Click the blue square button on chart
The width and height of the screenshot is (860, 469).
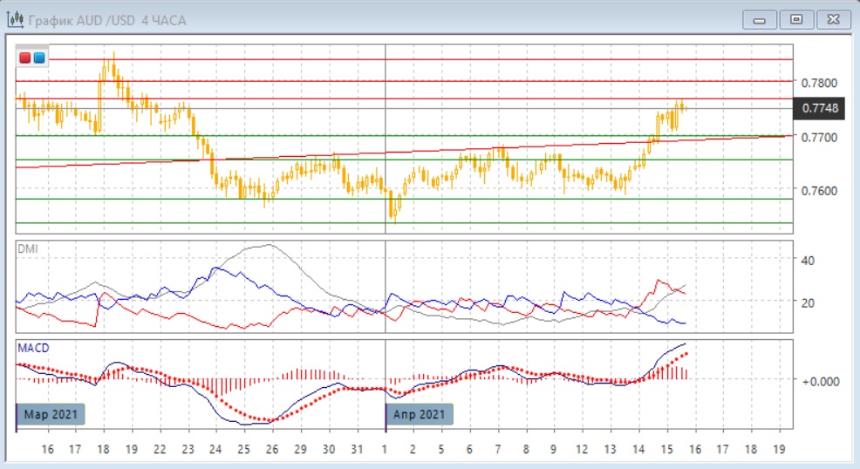point(38,58)
